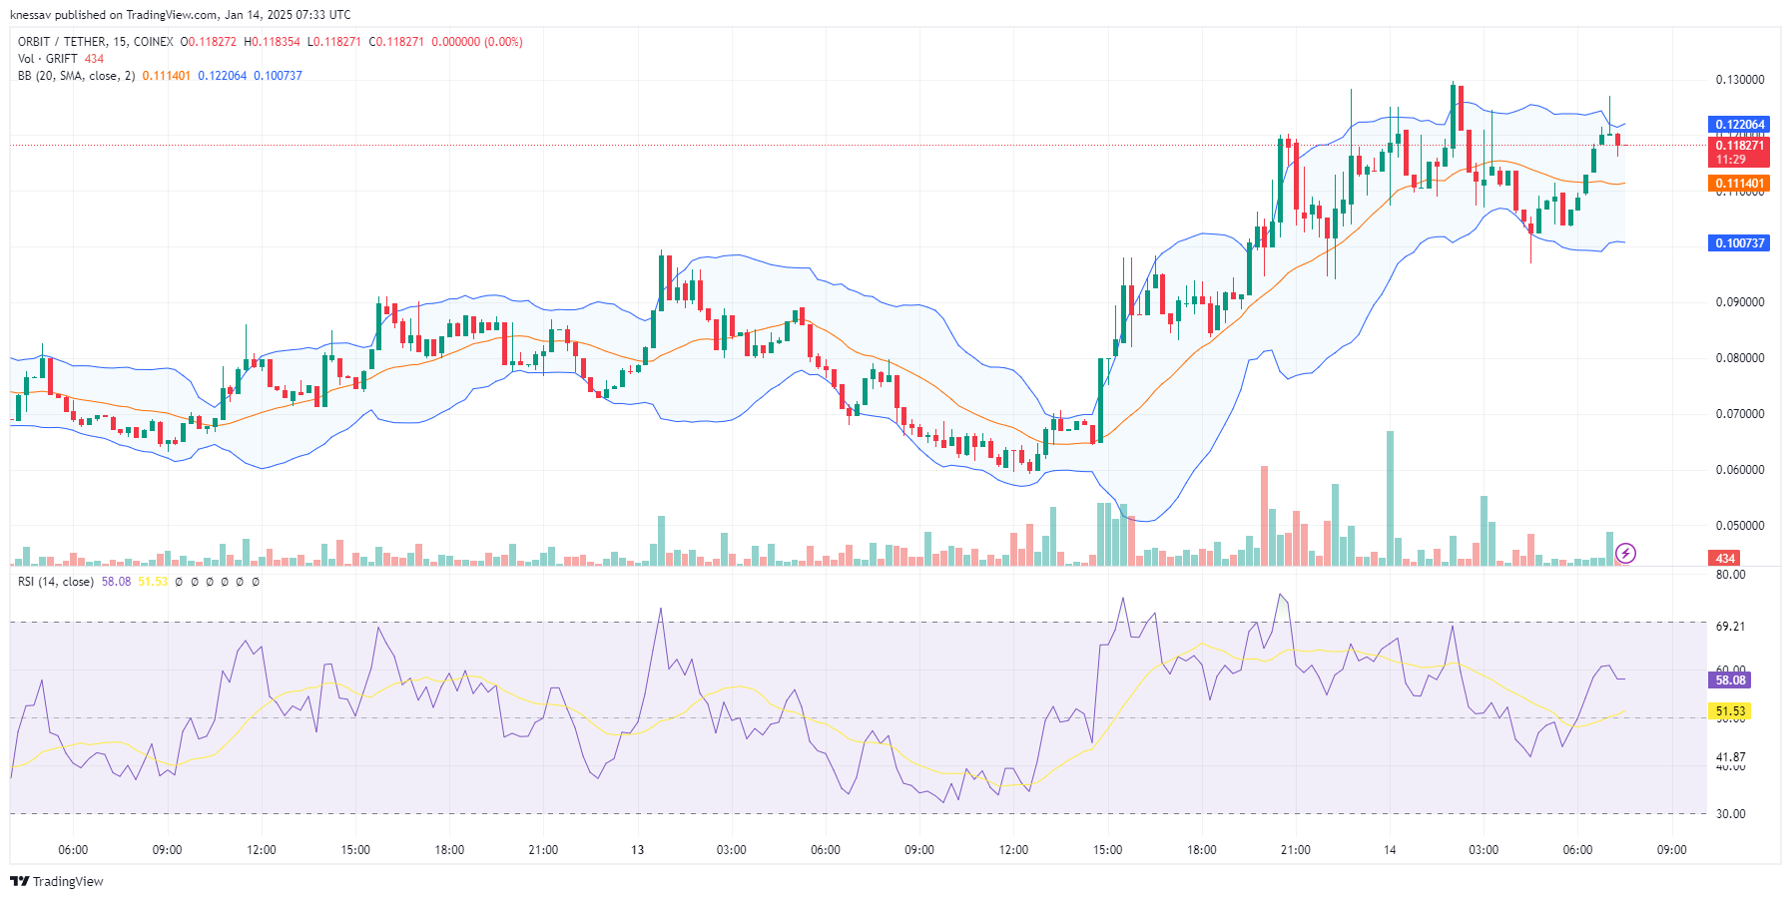Click the blue 0.122064 price axis tag
This screenshot has height=899, width=1791.
point(1739,125)
